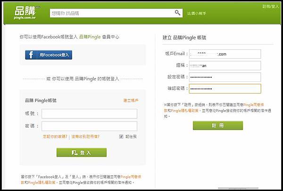Open 註冊/登入 in top right
This screenshot has height=191, width=283.
tap(271, 7)
